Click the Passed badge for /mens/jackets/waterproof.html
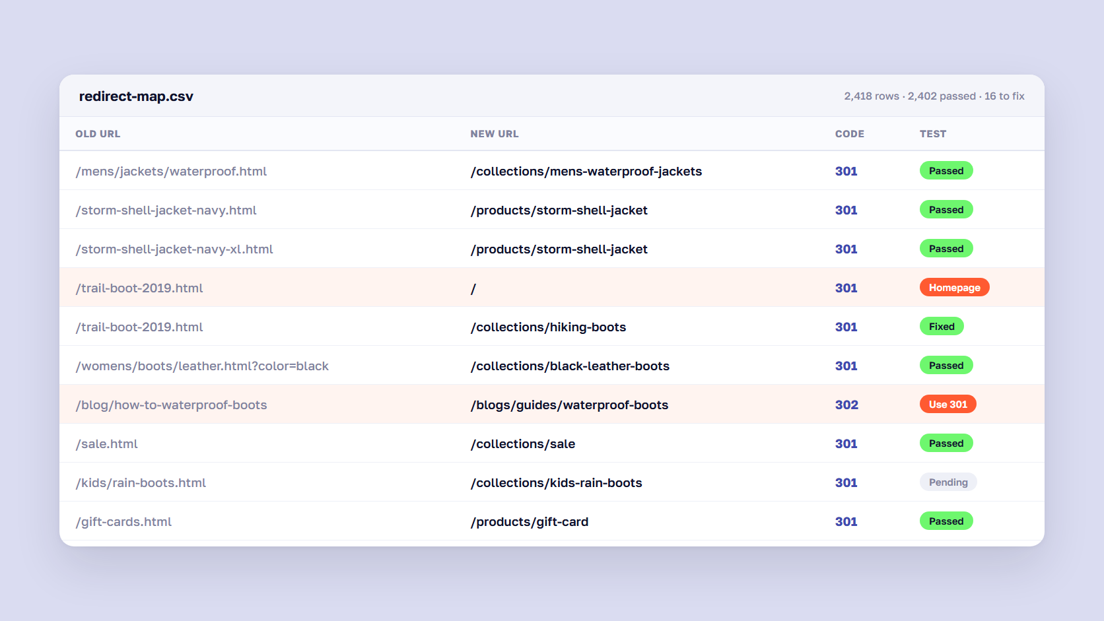1104x621 pixels. point(946,171)
